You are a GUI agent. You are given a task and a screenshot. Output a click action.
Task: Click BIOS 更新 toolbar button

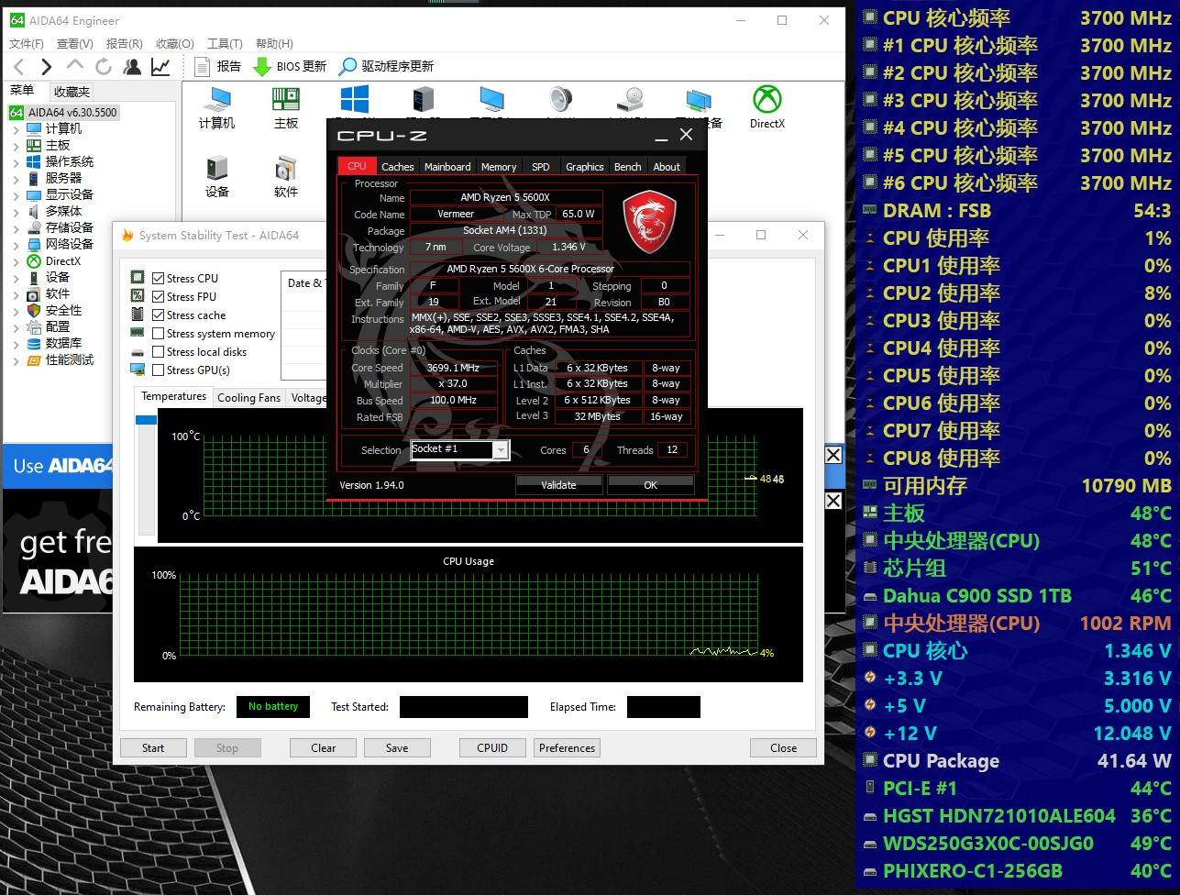click(x=290, y=66)
